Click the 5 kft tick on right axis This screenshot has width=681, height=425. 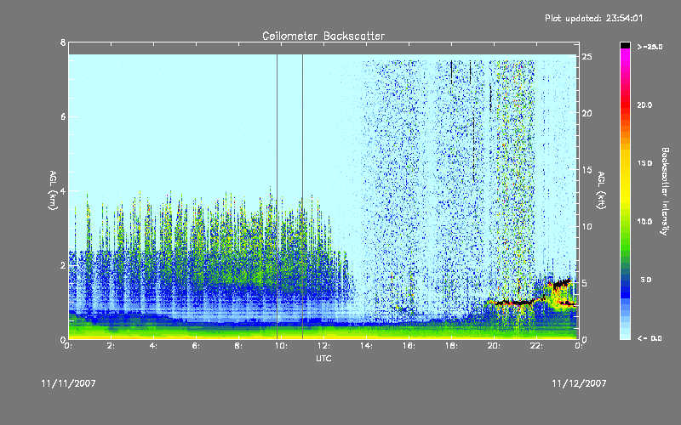click(585, 283)
